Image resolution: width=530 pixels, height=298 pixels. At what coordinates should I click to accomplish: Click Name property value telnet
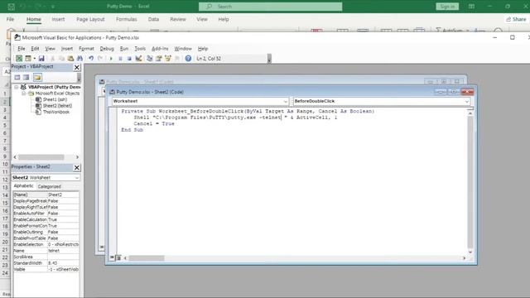pyautogui.click(x=63, y=251)
